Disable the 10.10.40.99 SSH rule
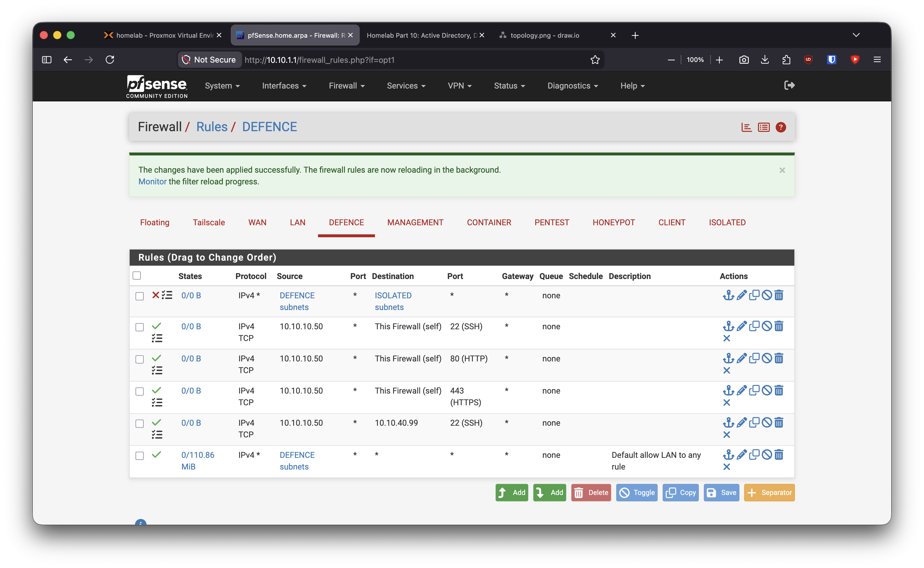This screenshot has width=924, height=568. 766,422
